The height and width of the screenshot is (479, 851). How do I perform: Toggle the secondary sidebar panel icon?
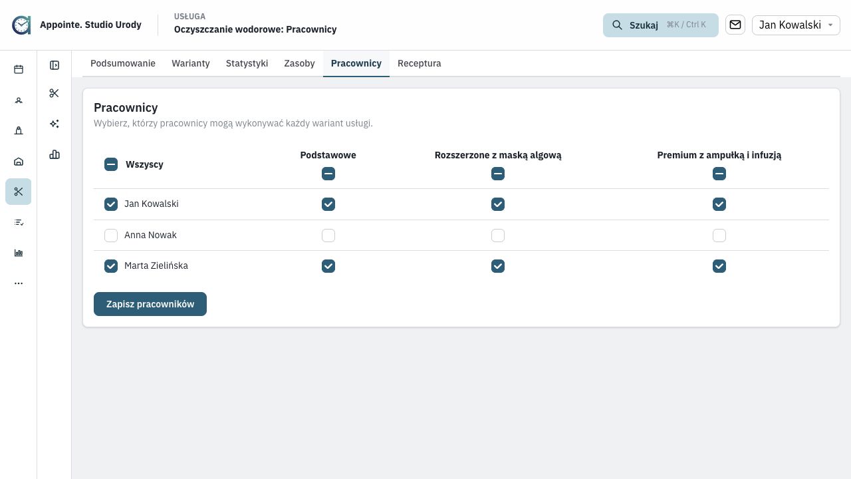(55, 65)
